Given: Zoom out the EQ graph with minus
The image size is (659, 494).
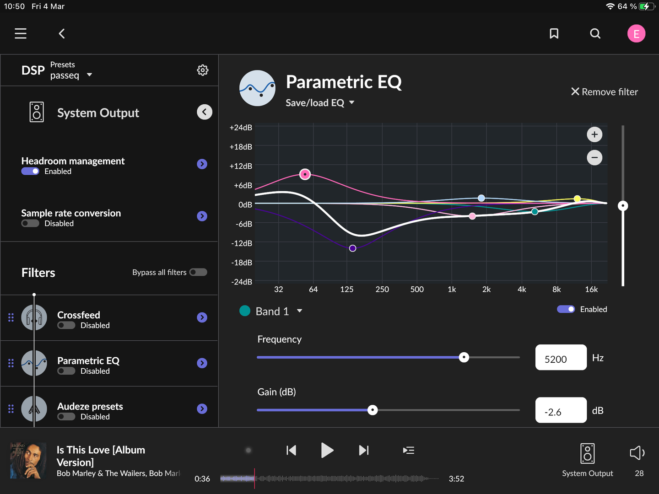Looking at the screenshot, I should click(x=594, y=158).
